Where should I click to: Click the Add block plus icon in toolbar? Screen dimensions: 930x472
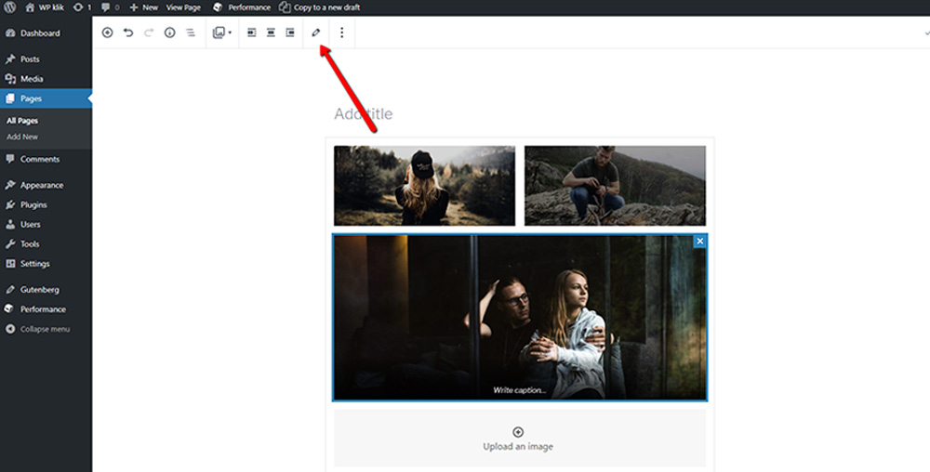pyautogui.click(x=107, y=33)
